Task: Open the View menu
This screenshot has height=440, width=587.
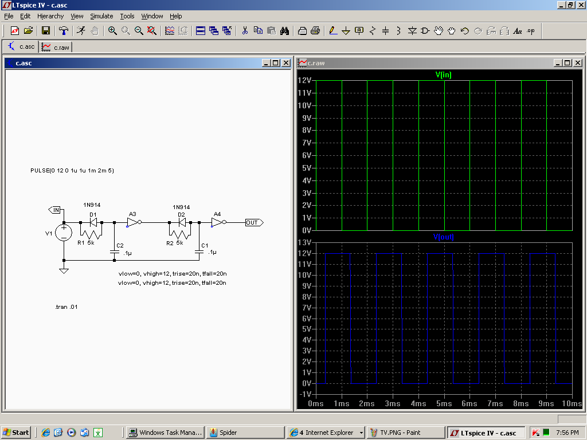Action: coord(77,16)
